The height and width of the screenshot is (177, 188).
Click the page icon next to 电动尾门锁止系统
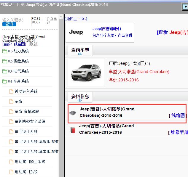tap(11, 162)
